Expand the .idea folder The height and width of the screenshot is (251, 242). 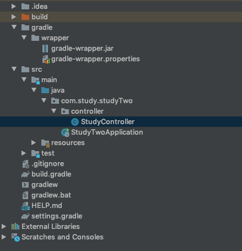(14, 7)
